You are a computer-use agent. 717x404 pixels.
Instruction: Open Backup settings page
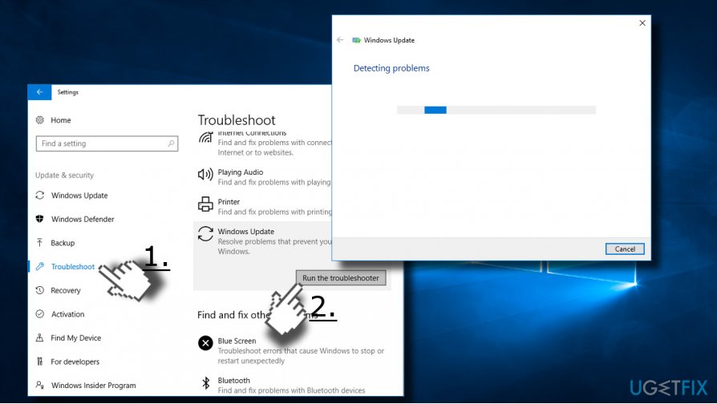[63, 243]
